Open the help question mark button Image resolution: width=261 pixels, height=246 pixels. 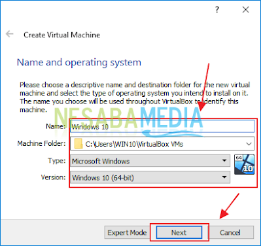tap(217, 10)
